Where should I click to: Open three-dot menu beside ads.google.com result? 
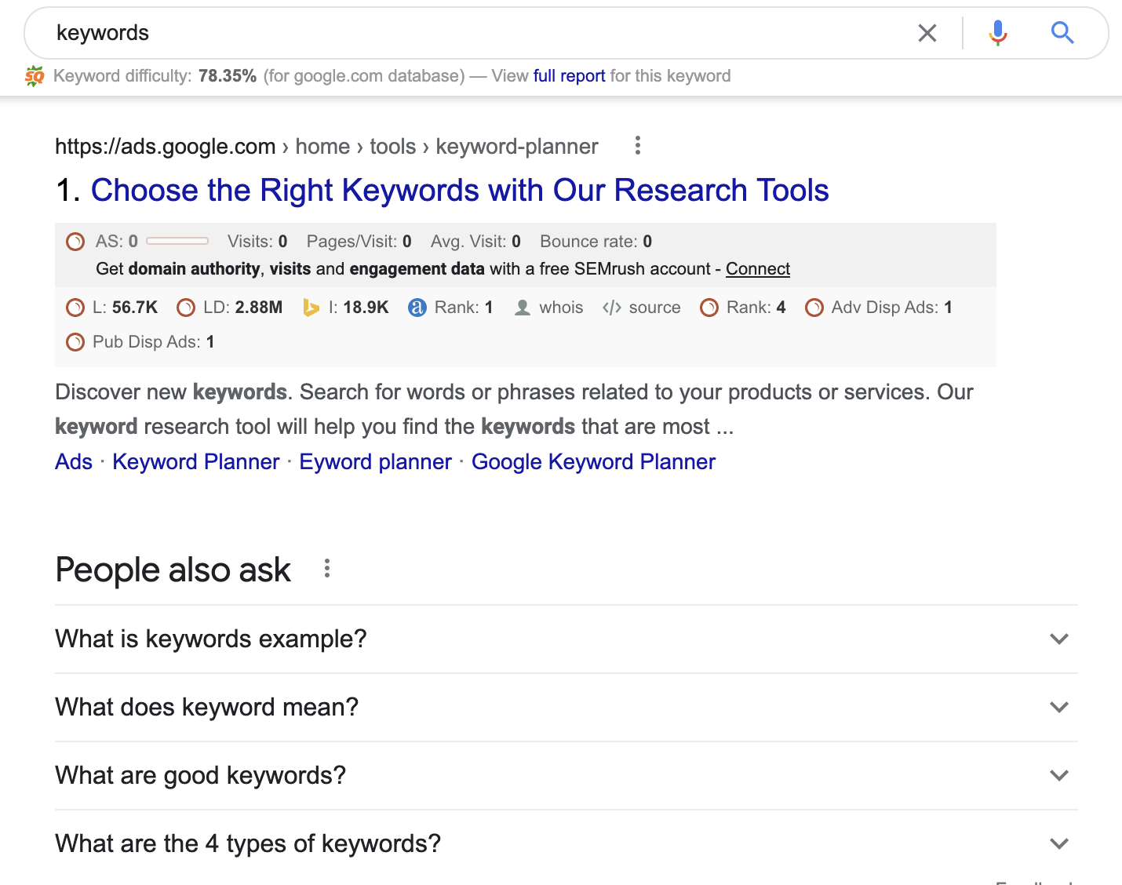[x=638, y=145]
